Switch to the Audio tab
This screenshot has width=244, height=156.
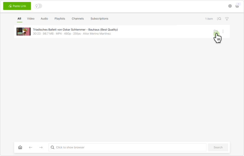pyautogui.click(x=44, y=18)
